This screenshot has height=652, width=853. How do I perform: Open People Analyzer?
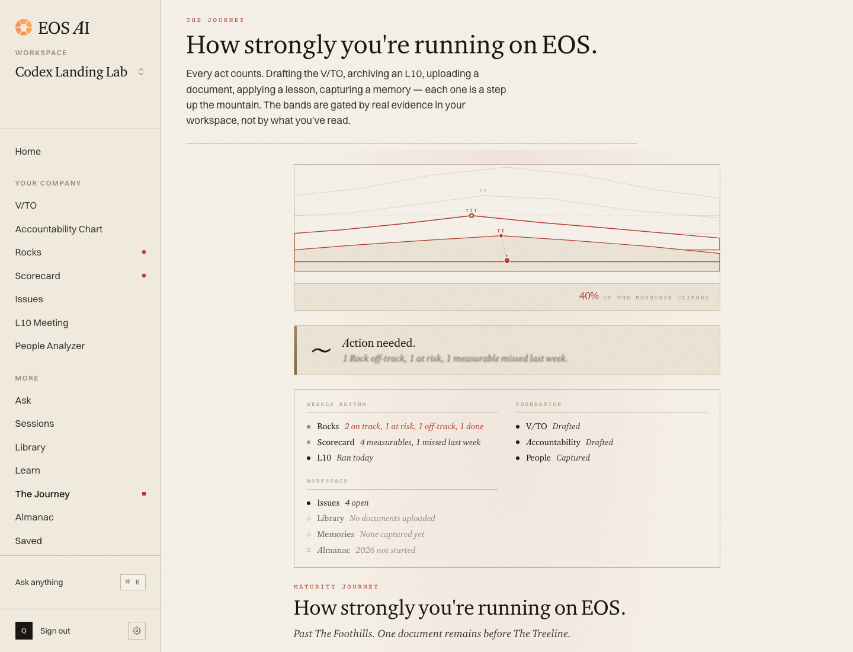50,346
